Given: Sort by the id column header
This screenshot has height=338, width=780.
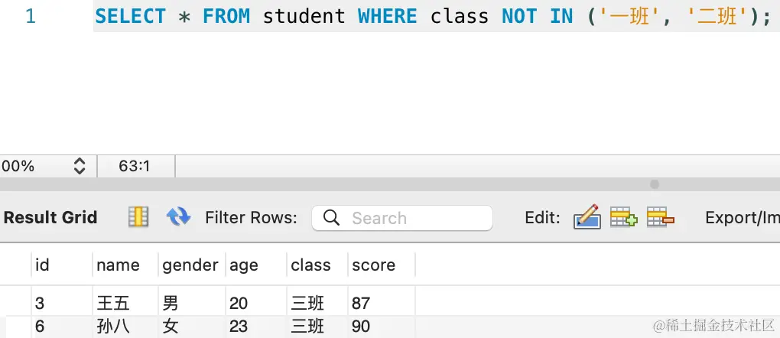Looking at the screenshot, I should click(x=62, y=265).
